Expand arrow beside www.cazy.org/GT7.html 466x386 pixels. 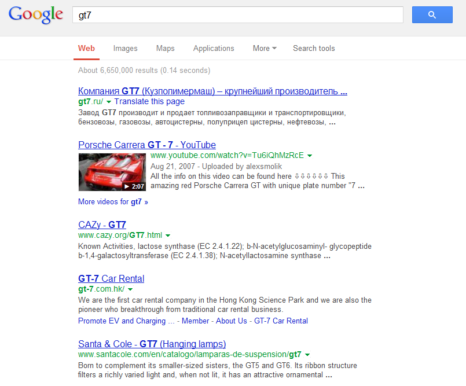[x=168, y=236]
